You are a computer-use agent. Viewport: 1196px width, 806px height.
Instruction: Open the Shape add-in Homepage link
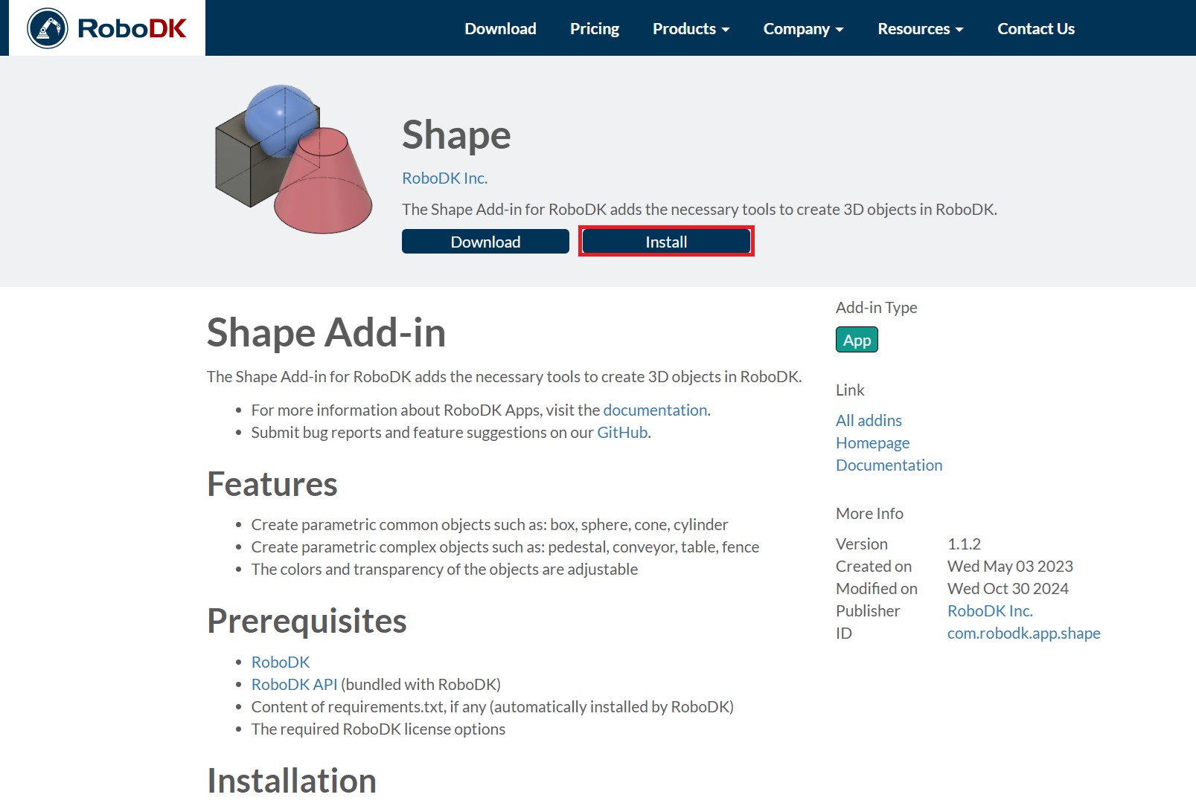pyautogui.click(x=872, y=442)
